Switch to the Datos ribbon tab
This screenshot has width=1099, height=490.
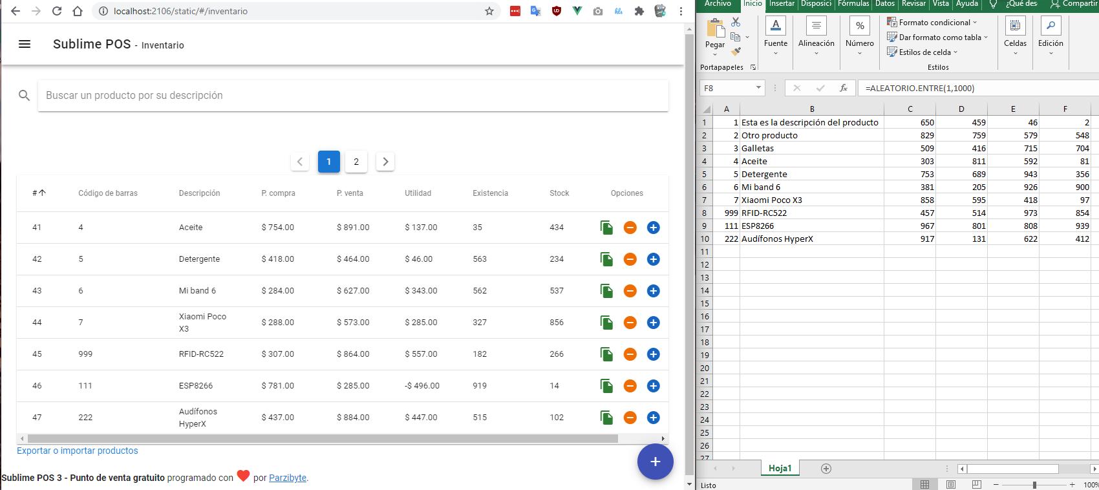click(x=885, y=4)
